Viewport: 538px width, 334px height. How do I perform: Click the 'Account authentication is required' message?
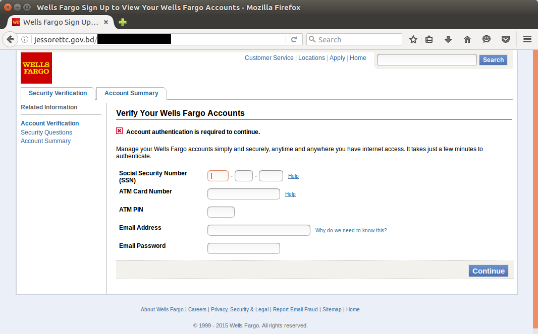193,132
